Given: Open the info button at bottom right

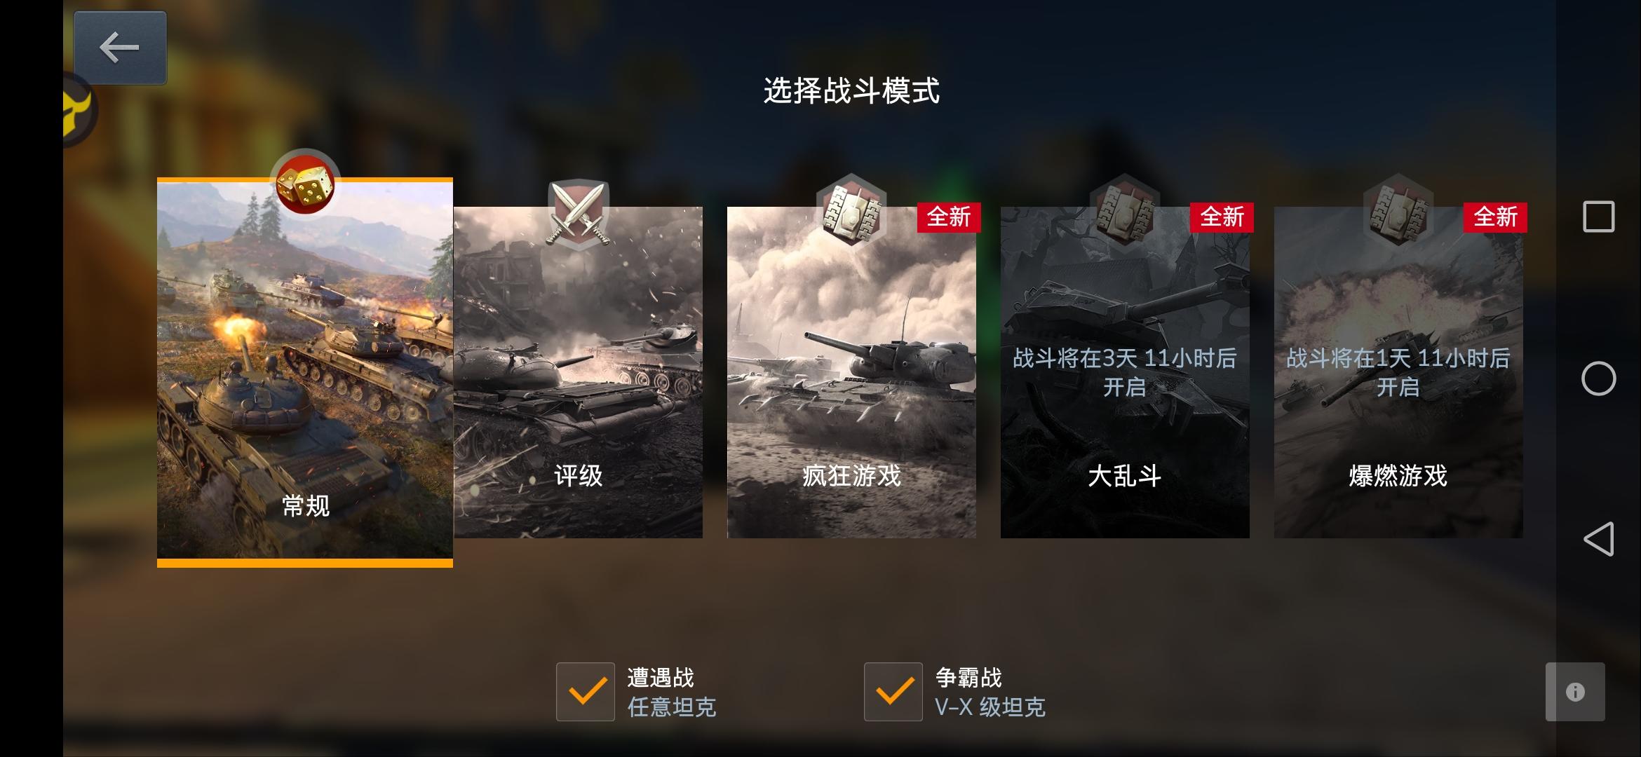Looking at the screenshot, I should tap(1575, 692).
